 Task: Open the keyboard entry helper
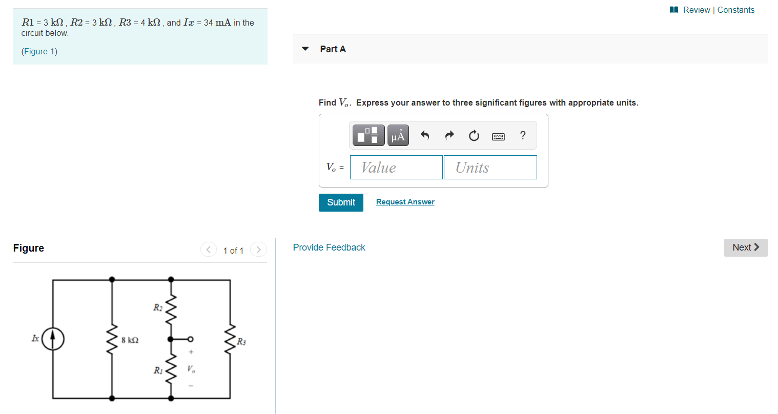498,135
